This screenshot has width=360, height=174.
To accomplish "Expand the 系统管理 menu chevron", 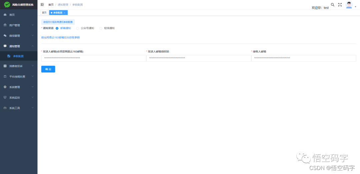I will click(x=33, y=87).
